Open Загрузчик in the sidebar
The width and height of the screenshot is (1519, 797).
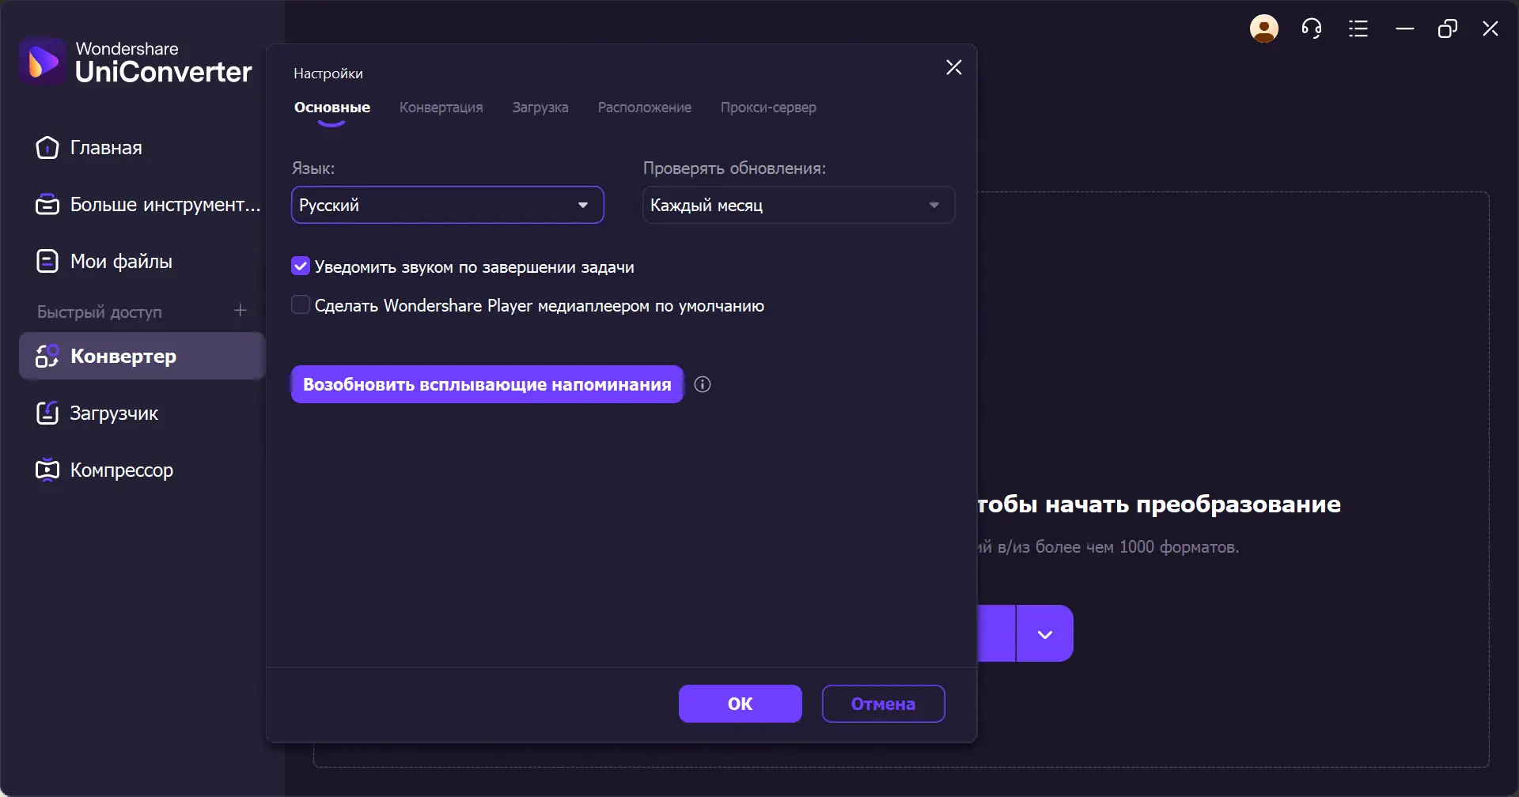click(x=142, y=414)
